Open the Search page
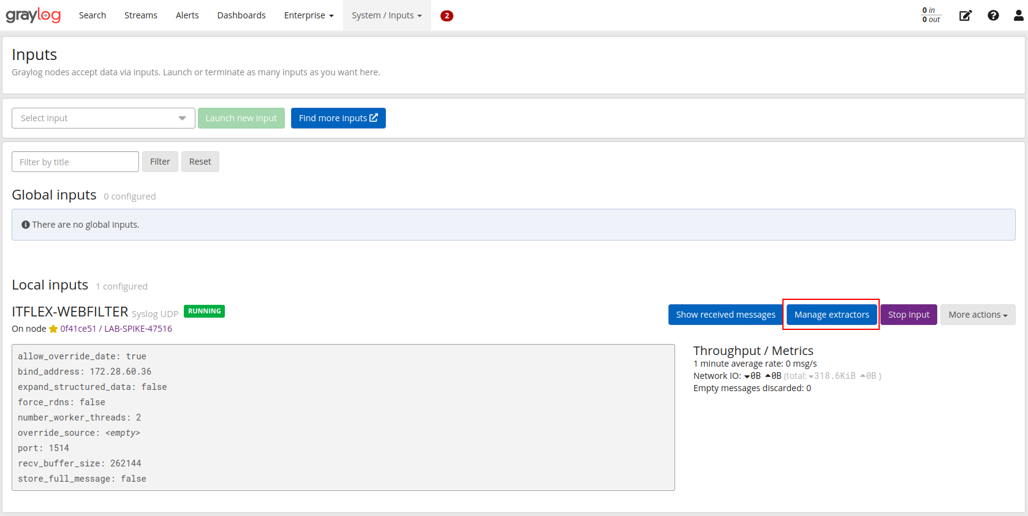The height and width of the screenshot is (516, 1028). (93, 15)
